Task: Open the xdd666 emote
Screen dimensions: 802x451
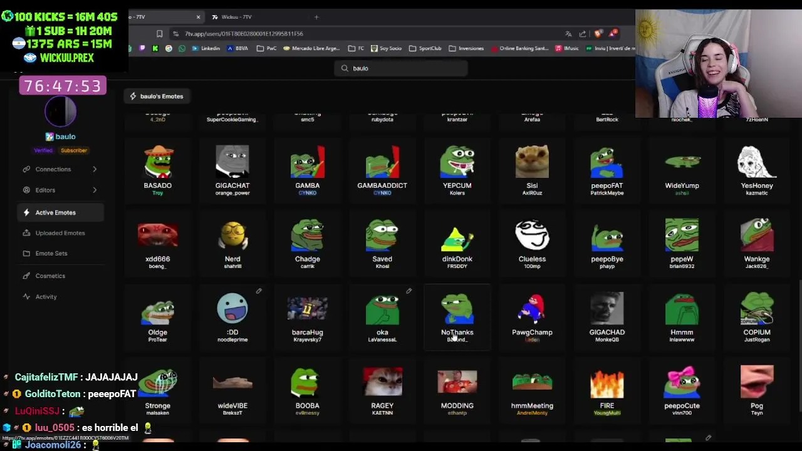Action: pos(158,244)
